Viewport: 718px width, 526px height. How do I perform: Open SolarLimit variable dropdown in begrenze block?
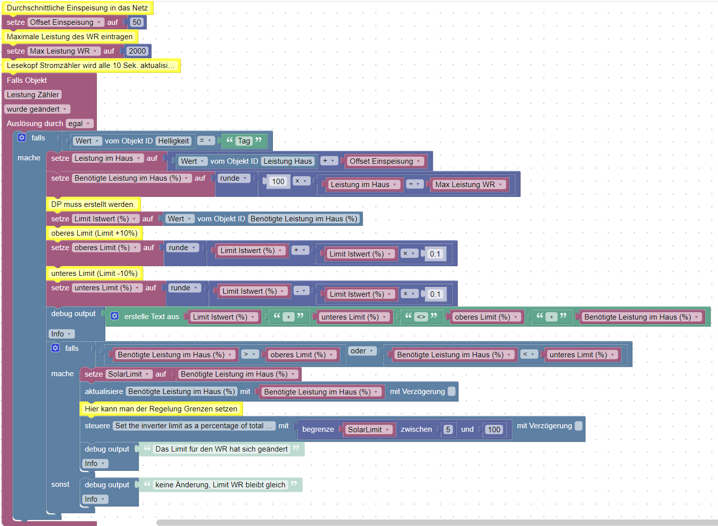pyautogui.click(x=368, y=430)
